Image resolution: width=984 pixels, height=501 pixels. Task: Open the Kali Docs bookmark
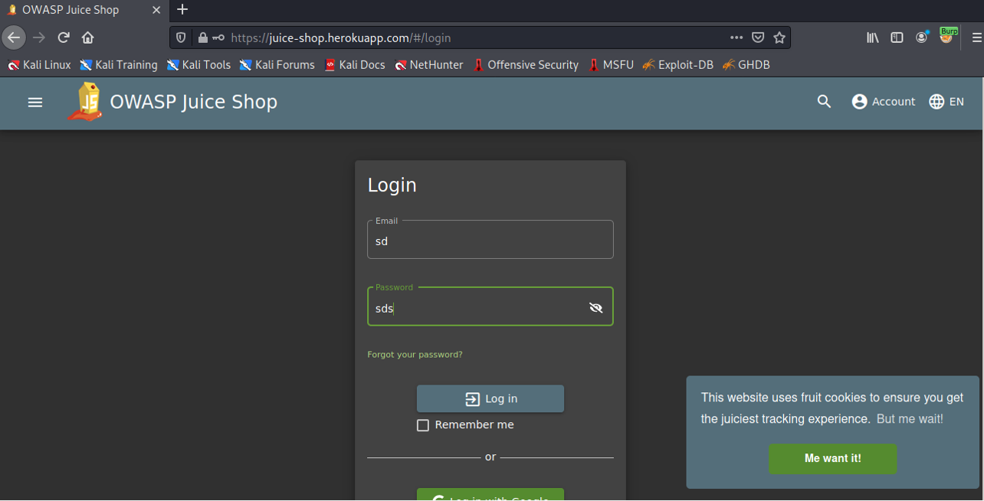pos(355,65)
